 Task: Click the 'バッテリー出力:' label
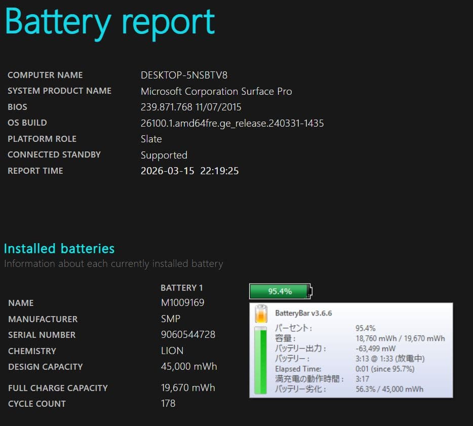coord(300,348)
